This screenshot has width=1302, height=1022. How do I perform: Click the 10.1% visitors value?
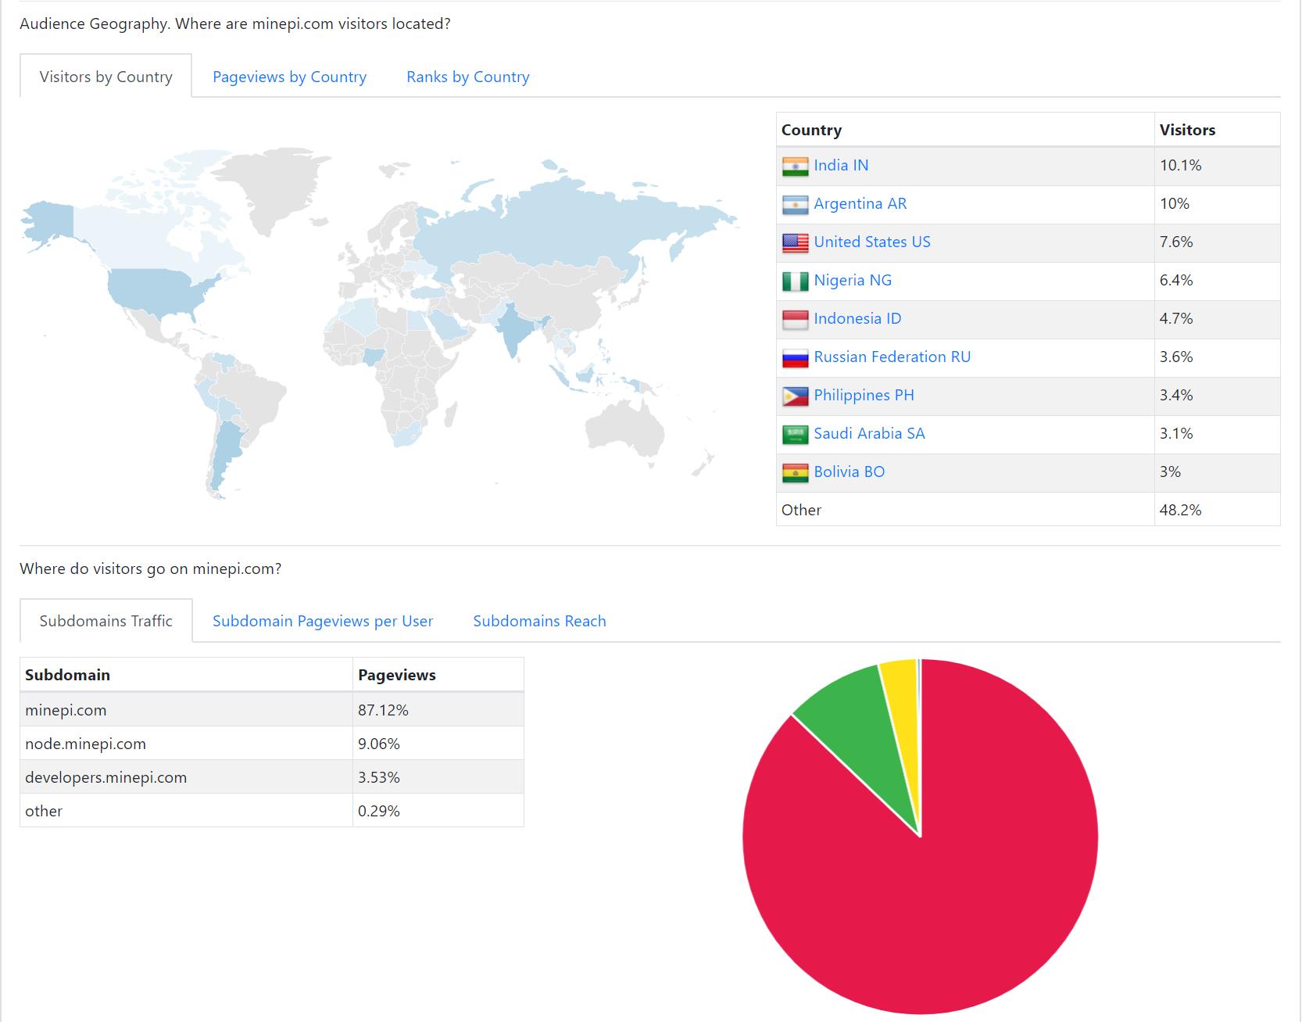[1180, 165]
